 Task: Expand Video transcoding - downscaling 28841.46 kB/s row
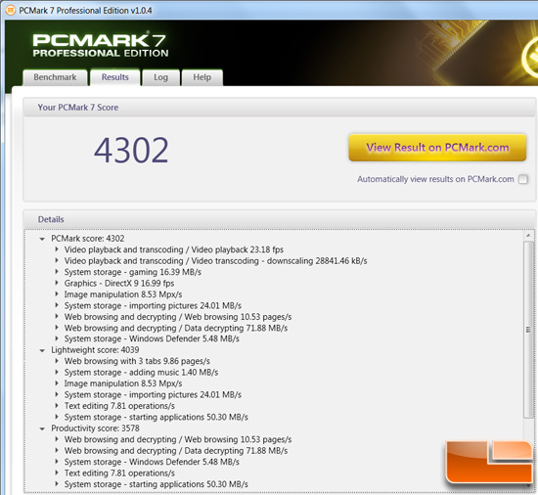tap(57, 261)
